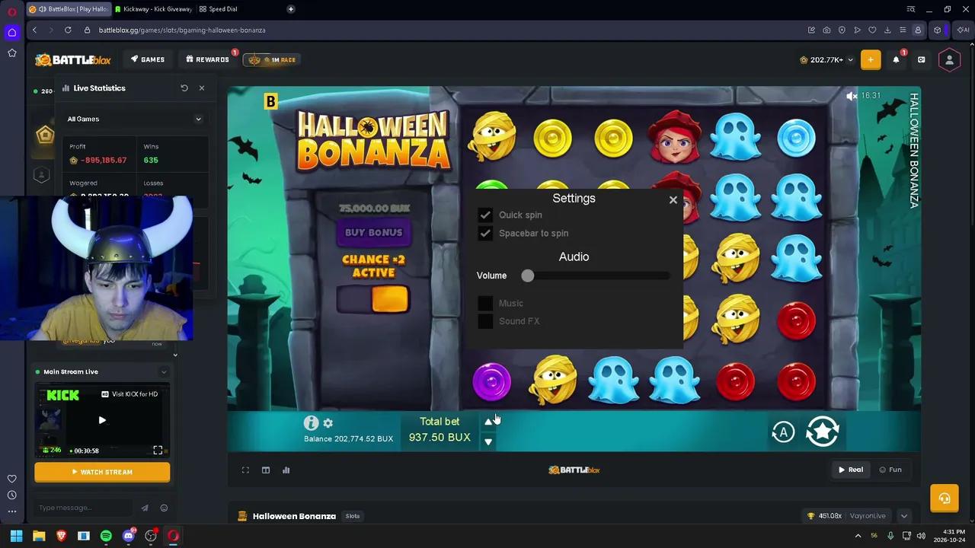Fullscreen the Kick stream preview

pyautogui.click(x=158, y=451)
